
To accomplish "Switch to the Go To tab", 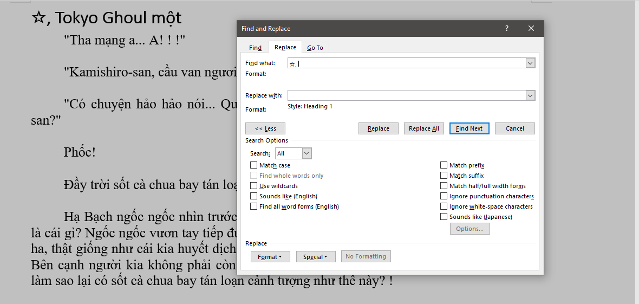I will [315, 48].
